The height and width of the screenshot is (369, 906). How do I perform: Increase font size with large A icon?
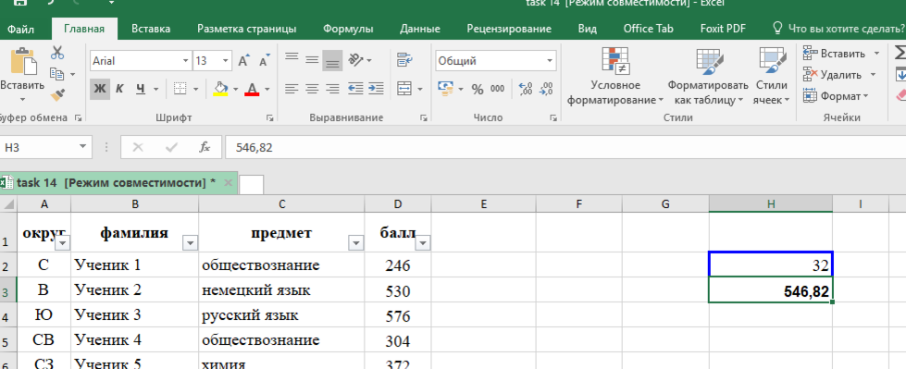[x=243, y=61]
